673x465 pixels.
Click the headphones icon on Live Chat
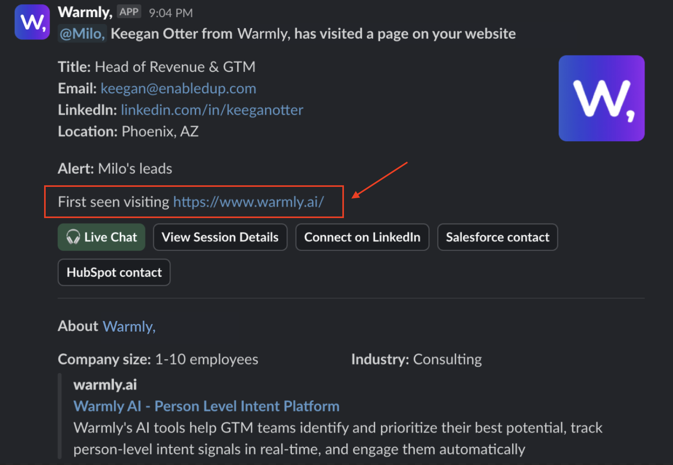tap(73, 237)
